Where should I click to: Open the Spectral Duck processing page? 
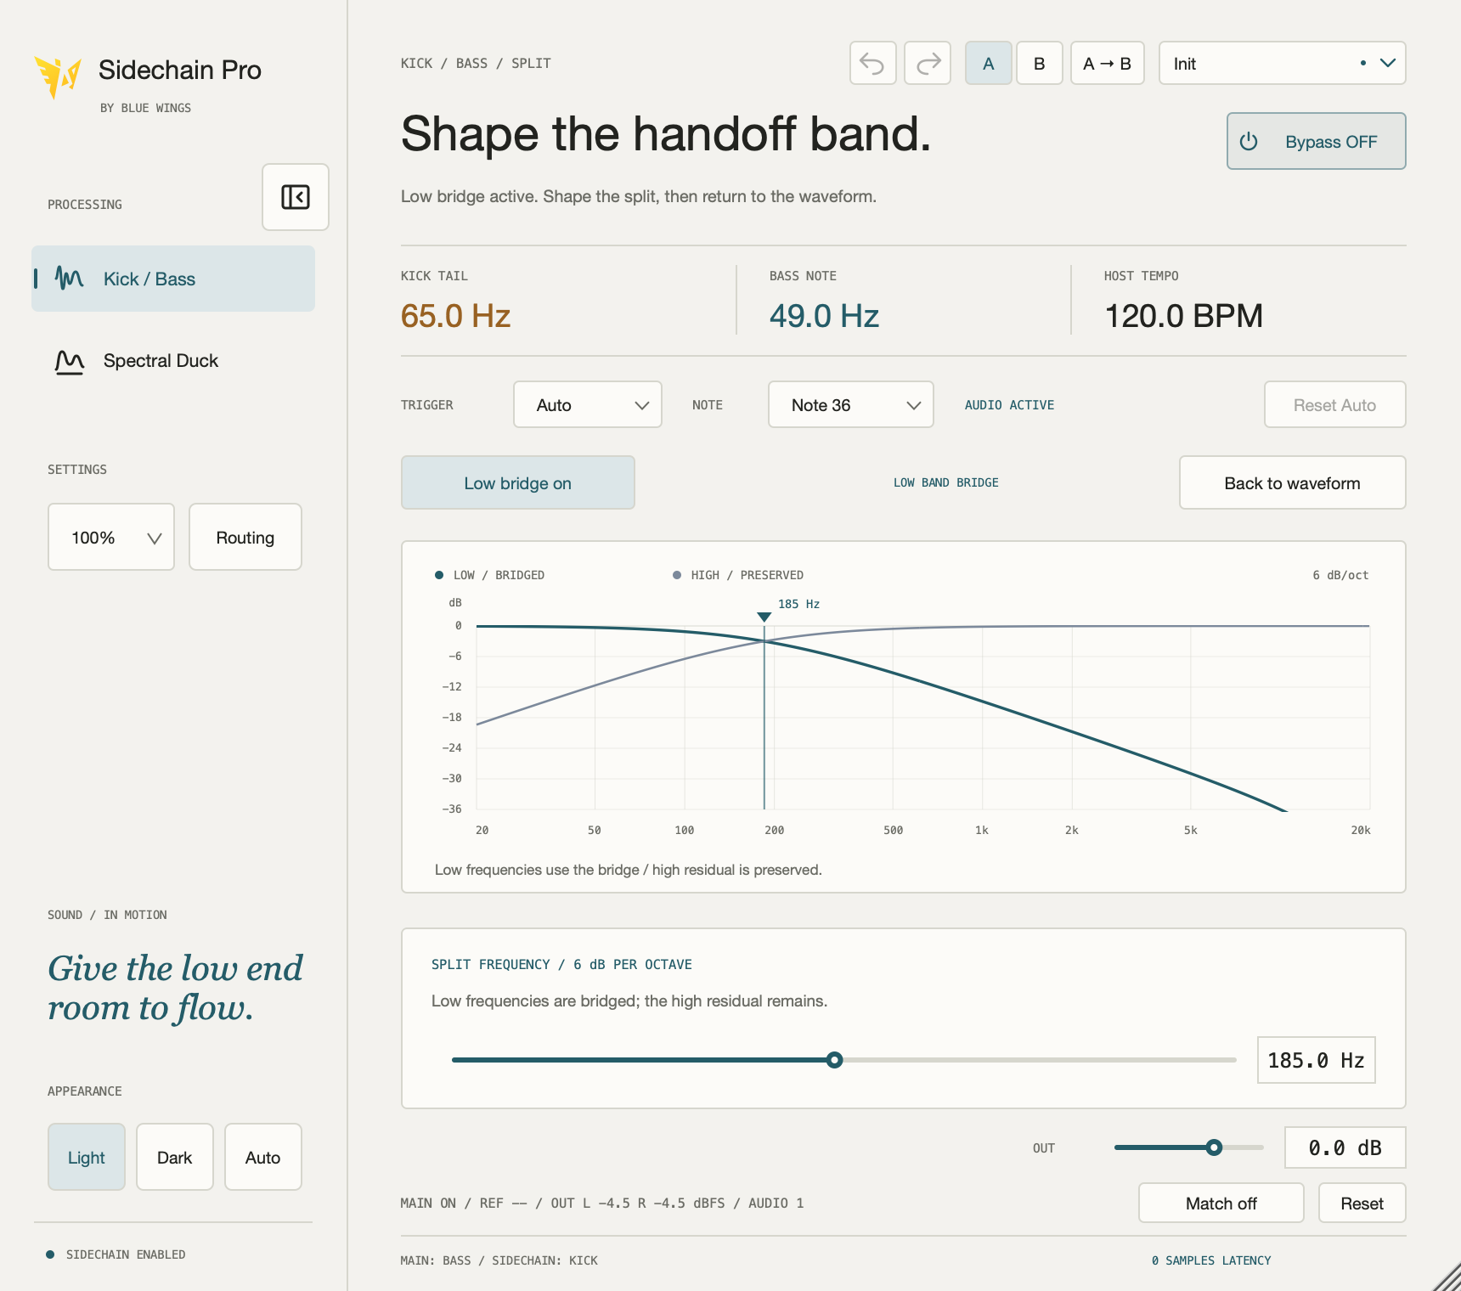173,362
